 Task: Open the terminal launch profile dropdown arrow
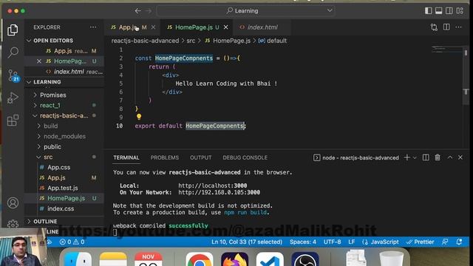415,157
